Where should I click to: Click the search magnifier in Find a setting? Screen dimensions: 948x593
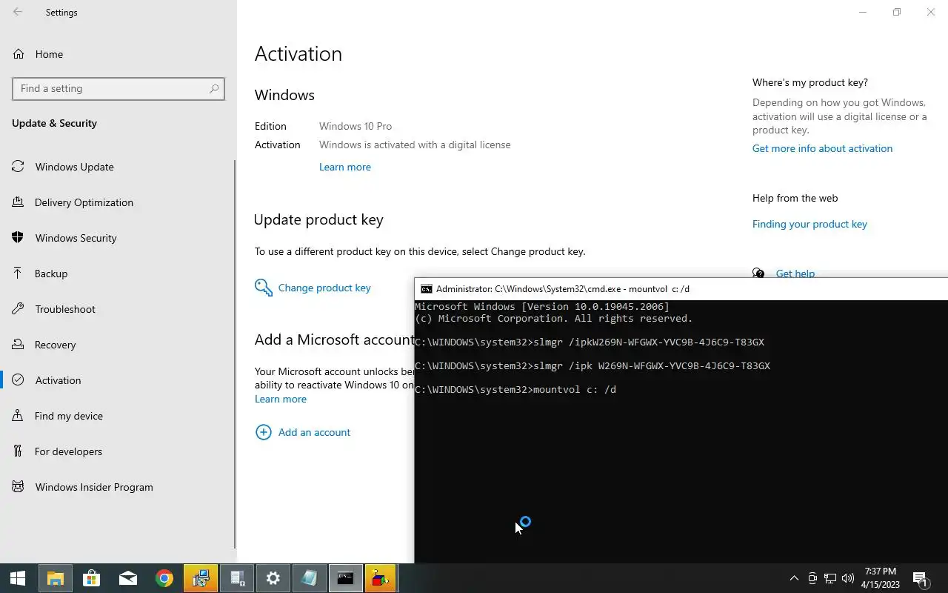point(214,88)
